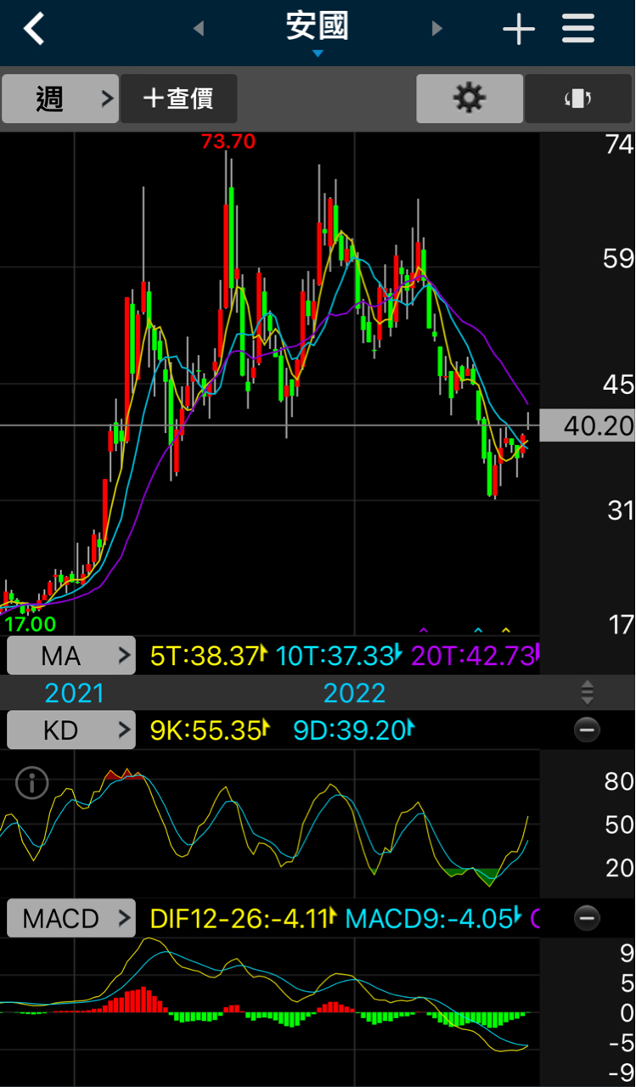Select the 2022 year timeline label
The width and height of the screenshot is (636, 1087).
pos(354,693)
